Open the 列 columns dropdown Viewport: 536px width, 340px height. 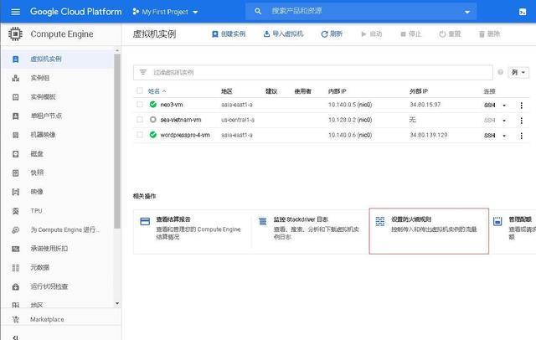coord(518,73)
